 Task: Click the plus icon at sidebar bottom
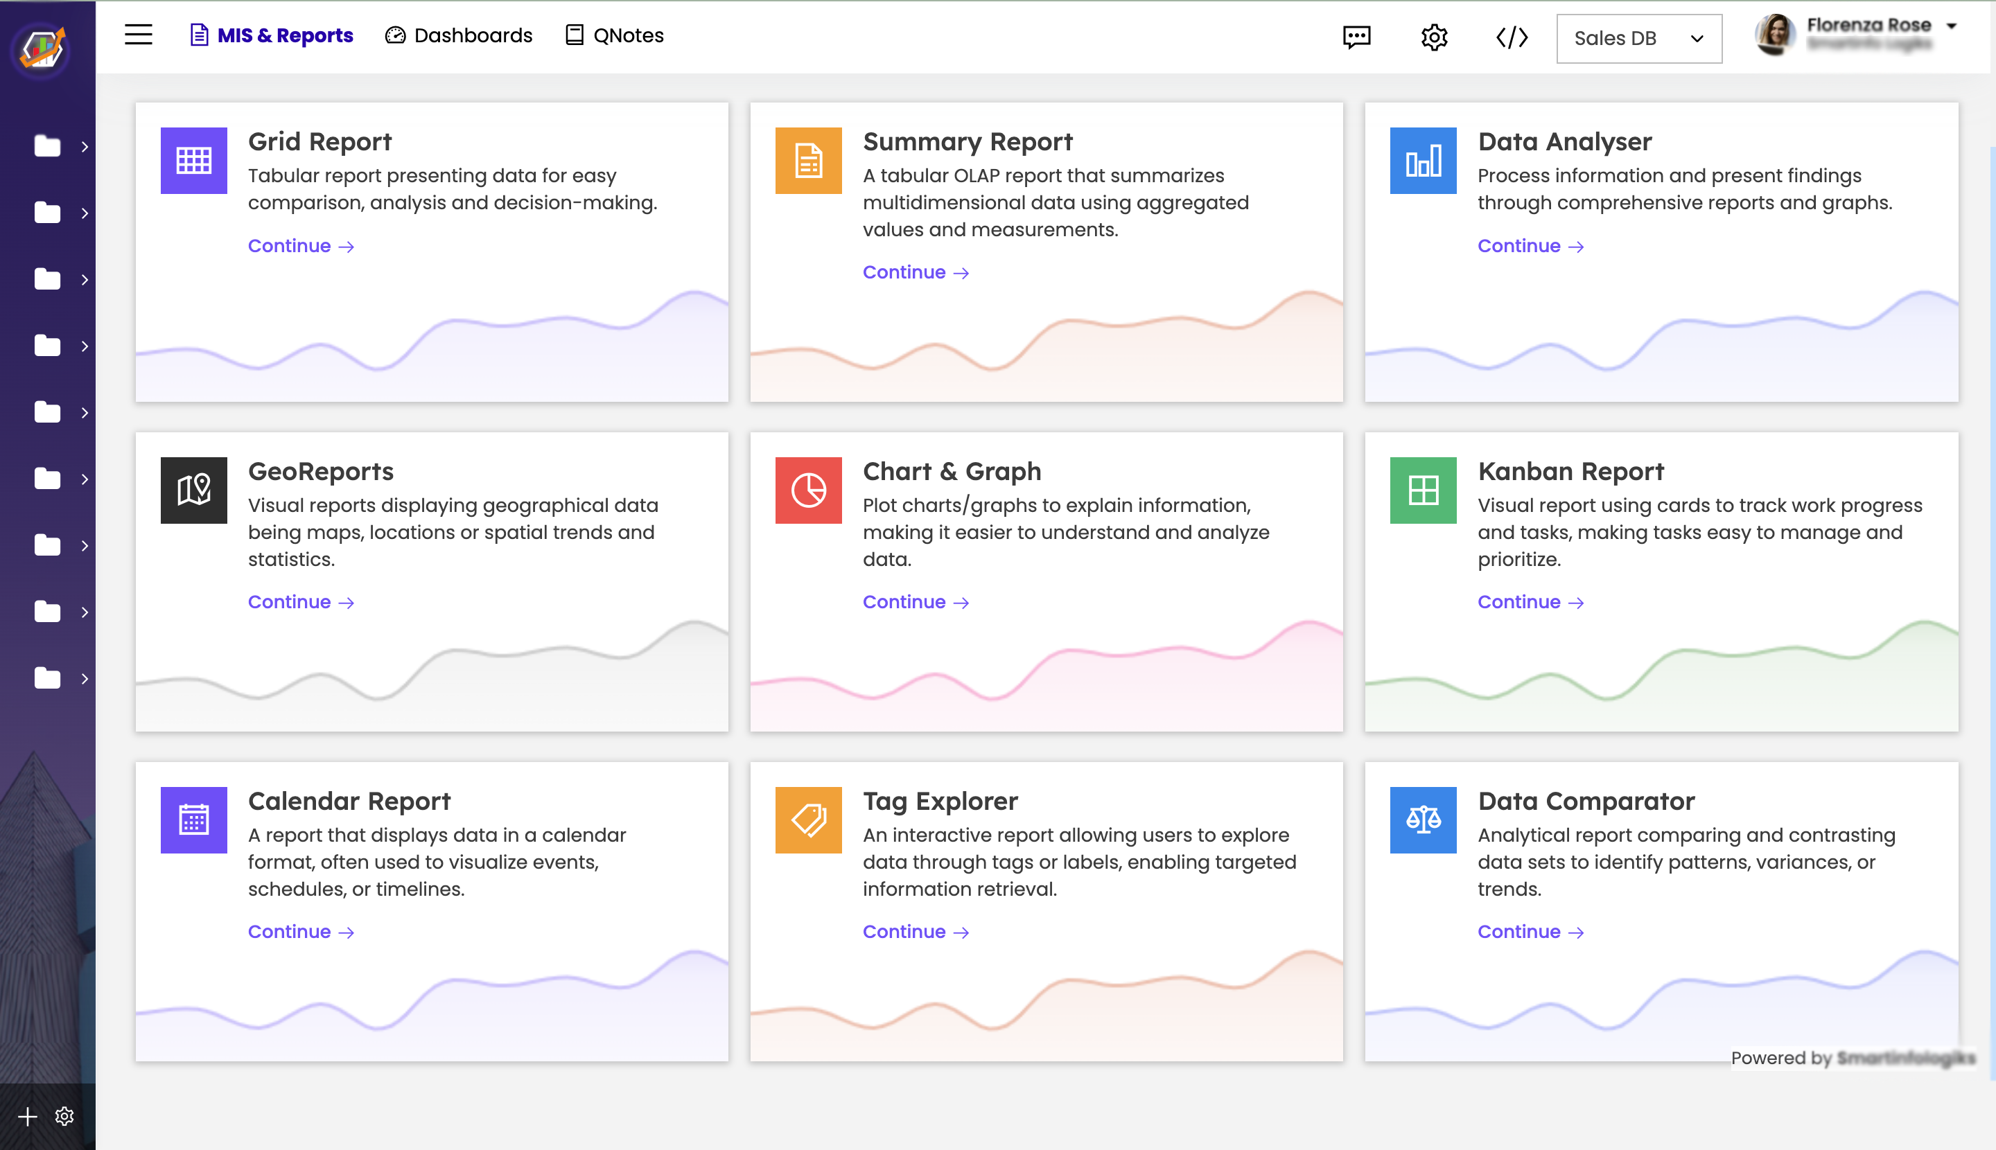pyautogui.click(x=28, y=1116)
